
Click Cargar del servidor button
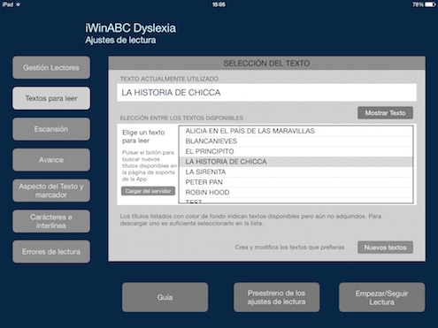(x=148, y=191)
